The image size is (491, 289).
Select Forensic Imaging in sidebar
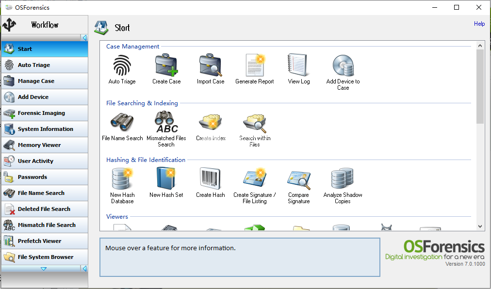pyautogui.click(x=45, y=112)
